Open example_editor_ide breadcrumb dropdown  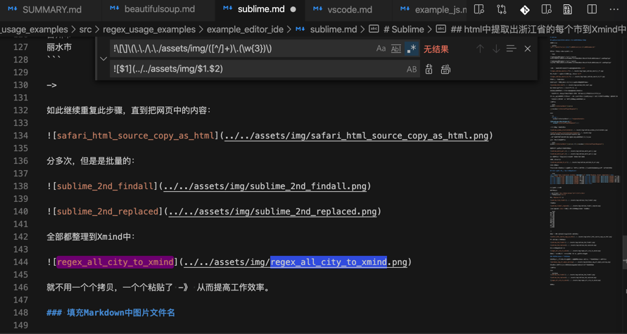pyautogui.click(x=245, y=30)
